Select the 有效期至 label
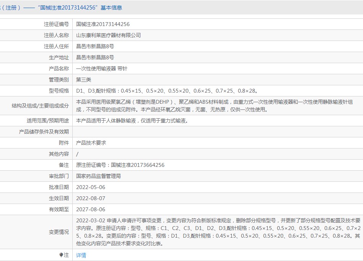 pos(59,210)
